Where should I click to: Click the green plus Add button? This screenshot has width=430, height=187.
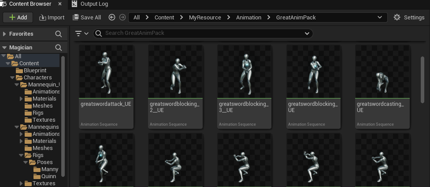point(18,17)
